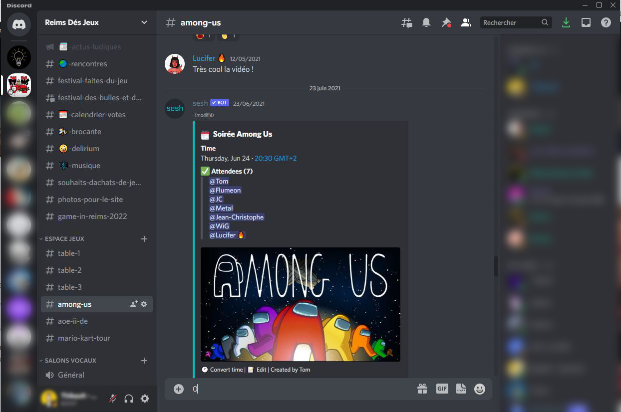Create a channel in SALONS VOCAUX

144,361
